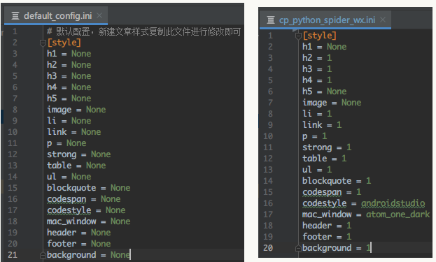Viewport: 436px width, 262px height.
Task: Click 'ul = 1' in cp_python_spider_wx.ini
Action: (317, 170)
